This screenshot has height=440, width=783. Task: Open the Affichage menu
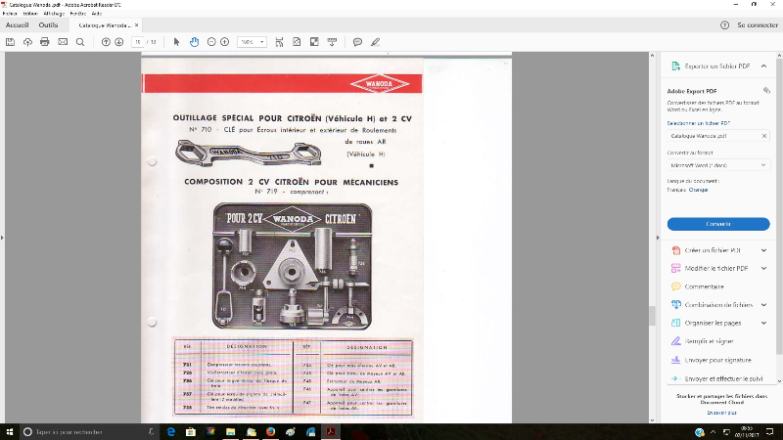[53, 14]
